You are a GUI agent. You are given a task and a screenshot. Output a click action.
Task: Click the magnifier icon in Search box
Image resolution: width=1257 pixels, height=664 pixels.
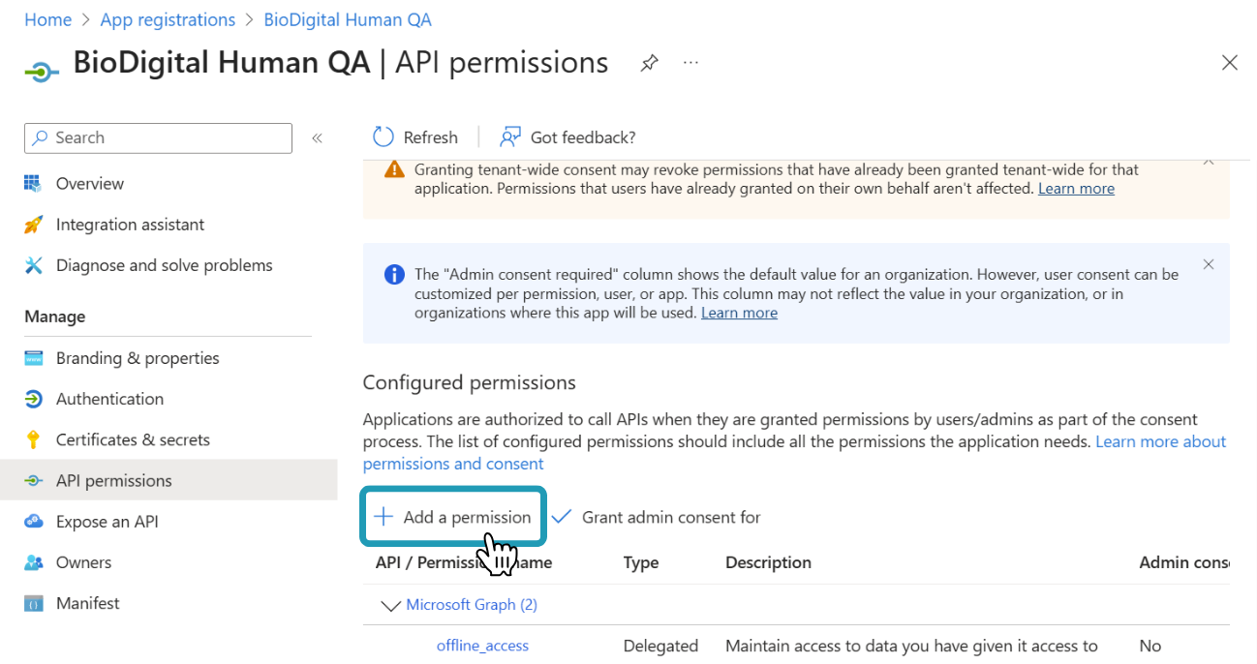(x=41, y=137)
